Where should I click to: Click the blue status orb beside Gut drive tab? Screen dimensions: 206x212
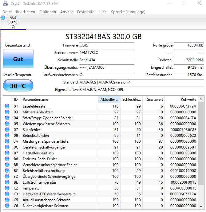(3, 18)
